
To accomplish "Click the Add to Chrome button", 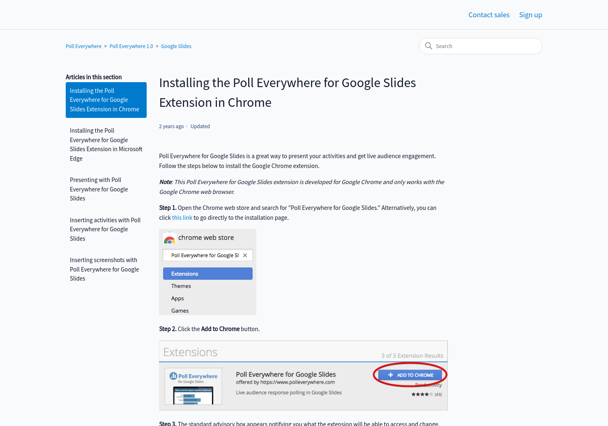I will (410, 375).
